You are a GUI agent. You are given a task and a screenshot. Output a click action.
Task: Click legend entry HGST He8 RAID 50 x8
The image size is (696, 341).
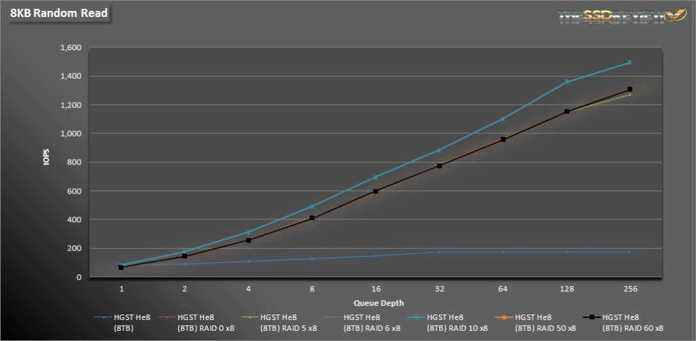pyautogui.click(x=535, y=323)
